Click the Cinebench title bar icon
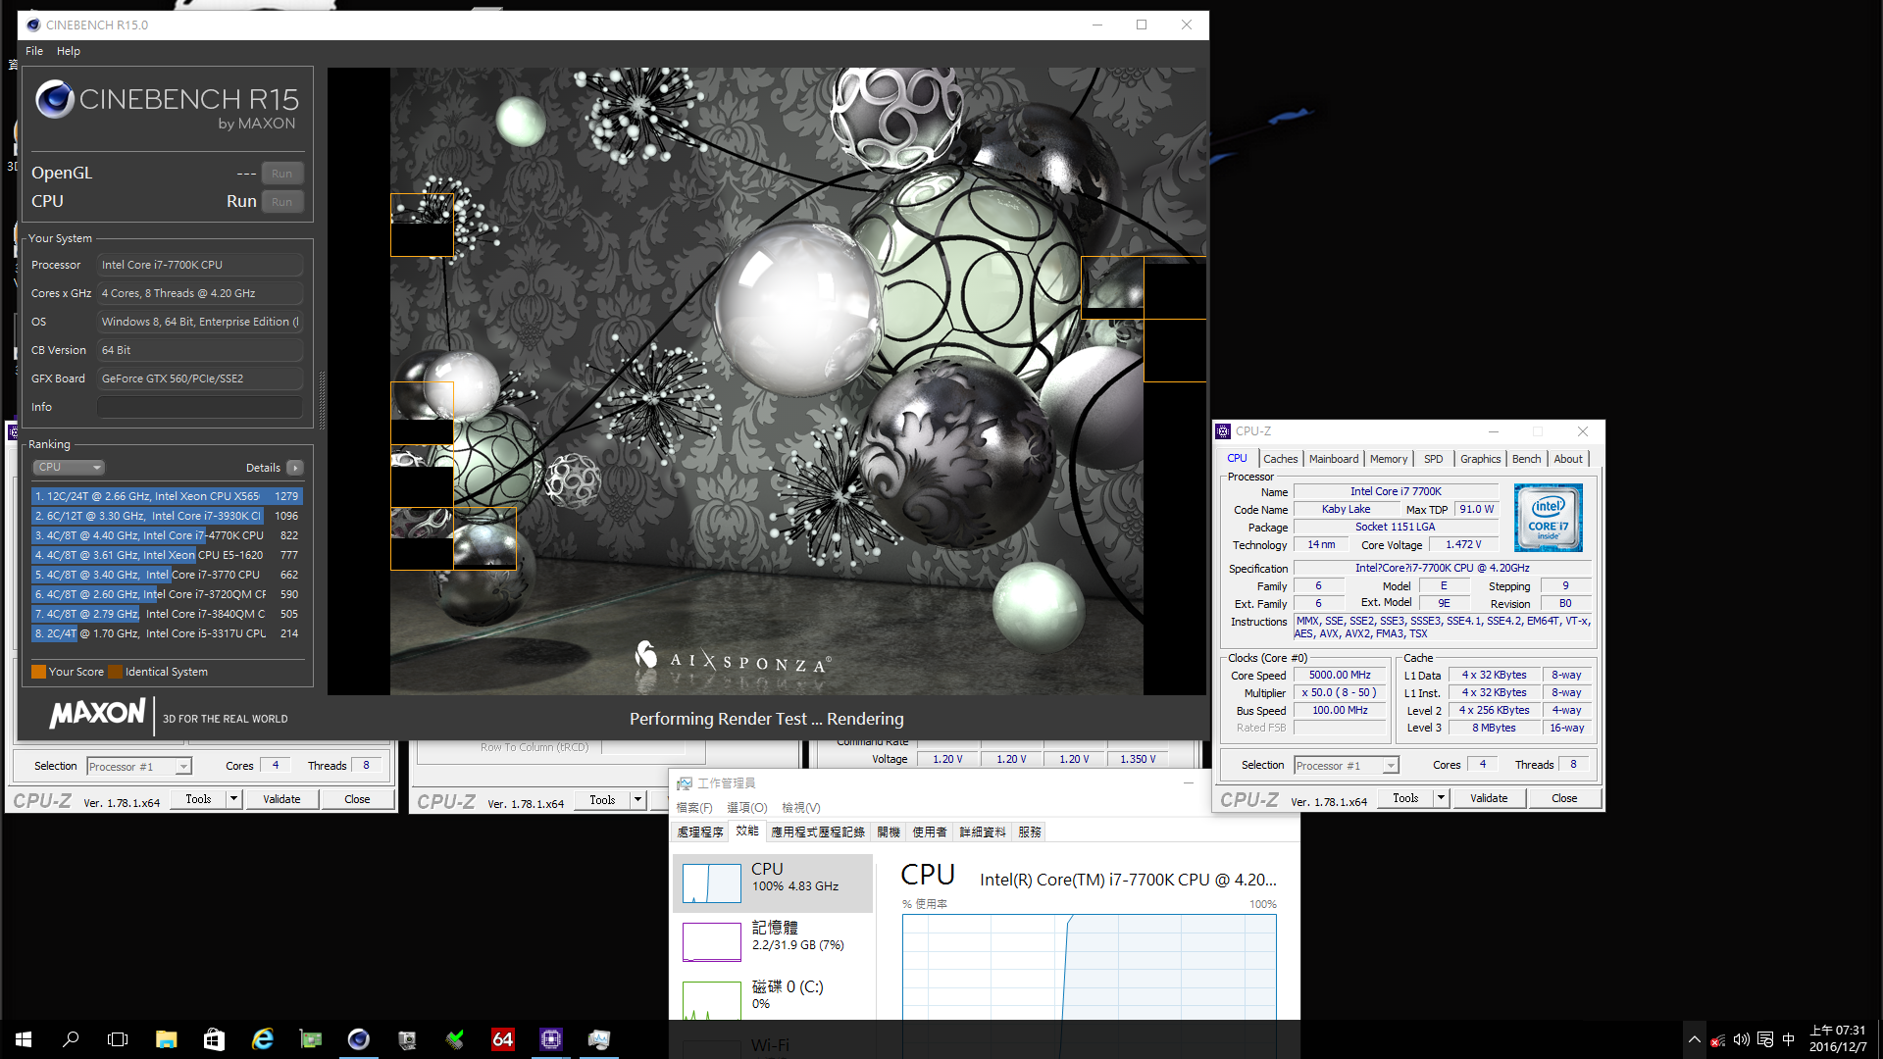This screenshot has height=1059, width=1883. [x=33, y=25]
